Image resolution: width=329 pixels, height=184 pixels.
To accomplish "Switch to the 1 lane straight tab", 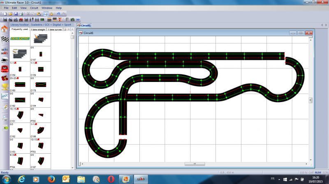I will (38, 30).
